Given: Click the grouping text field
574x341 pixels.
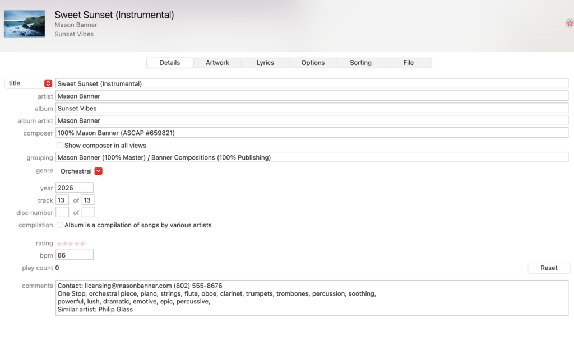Looking at the screenshot, I should click(x=312, y=158).
